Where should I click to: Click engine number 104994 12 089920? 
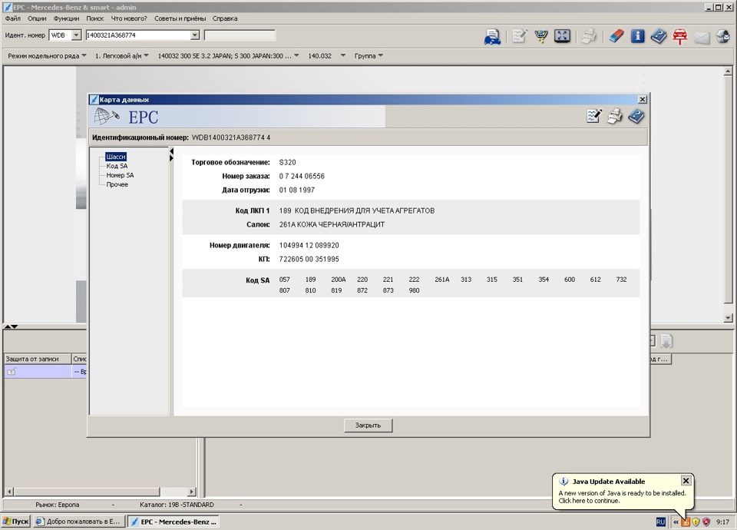309,246
